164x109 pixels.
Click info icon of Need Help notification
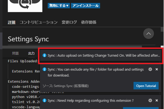[44, 101]
